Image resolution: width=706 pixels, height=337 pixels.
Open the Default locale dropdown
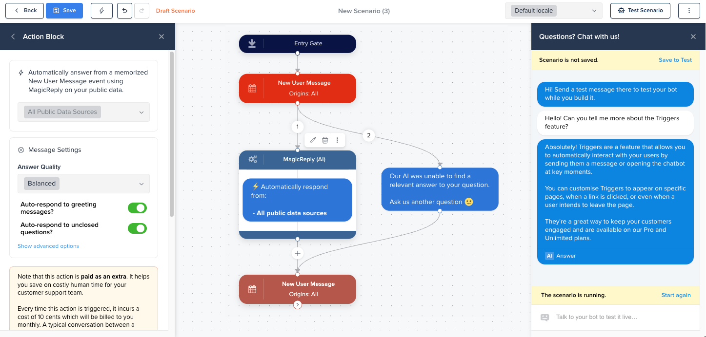click(x=553, y=10)
